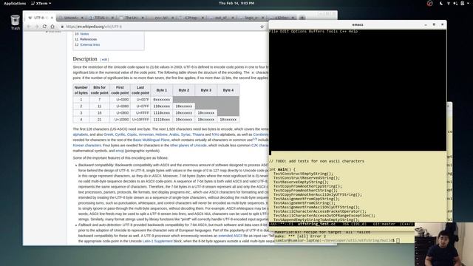Open the Cyrillic link
The height and width of the screenshot is (266, 473).
(x=120, y=134)
